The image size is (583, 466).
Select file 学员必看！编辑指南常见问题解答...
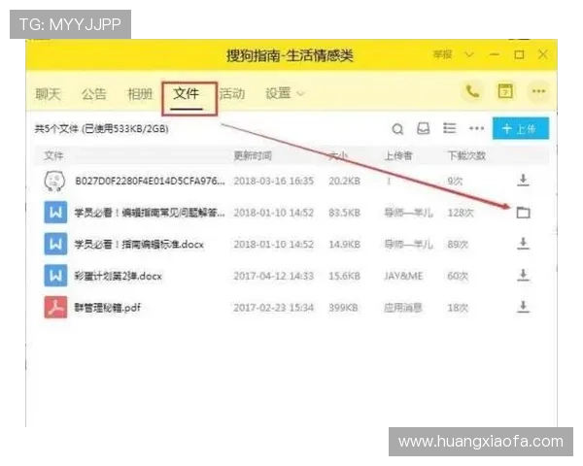(x=150, y=213)
